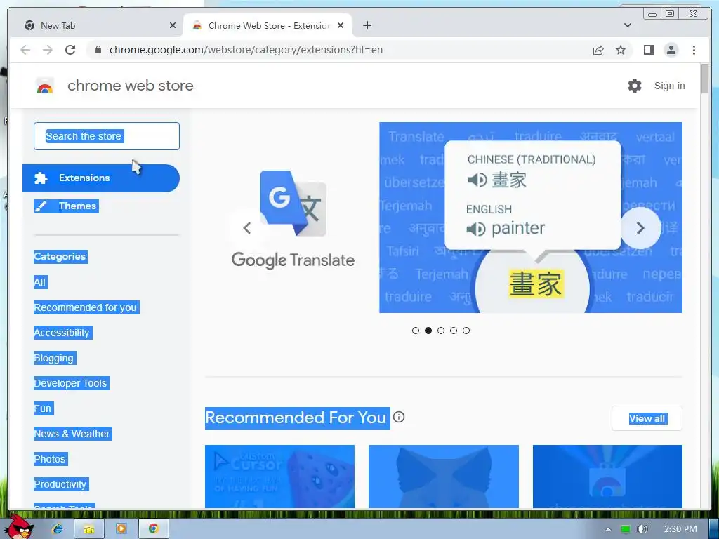This screenshot has height=539, width=719.
Task: Play the English painter speaker icon
Action: point(476,228)
